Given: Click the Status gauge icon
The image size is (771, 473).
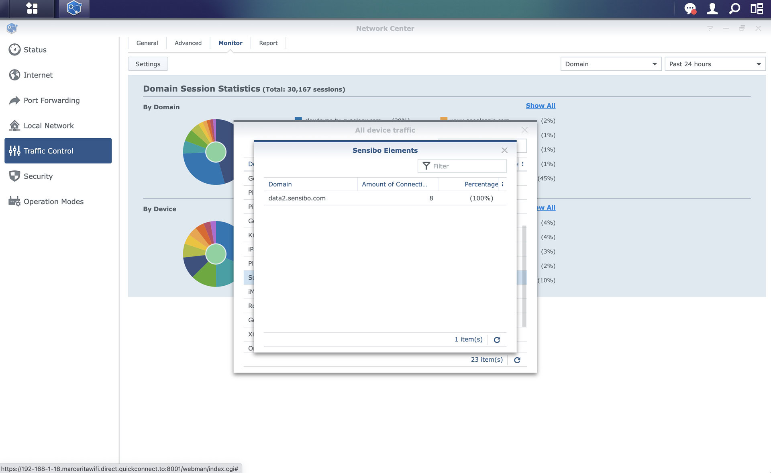Looking at the screenshot, I should tap(14, 49).
